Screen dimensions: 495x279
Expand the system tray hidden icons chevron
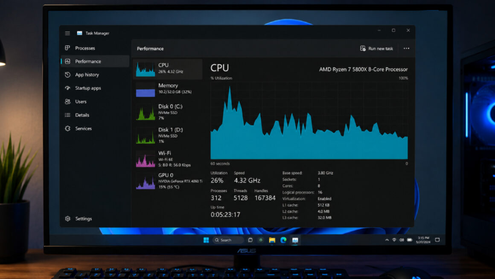pos(387,240)
